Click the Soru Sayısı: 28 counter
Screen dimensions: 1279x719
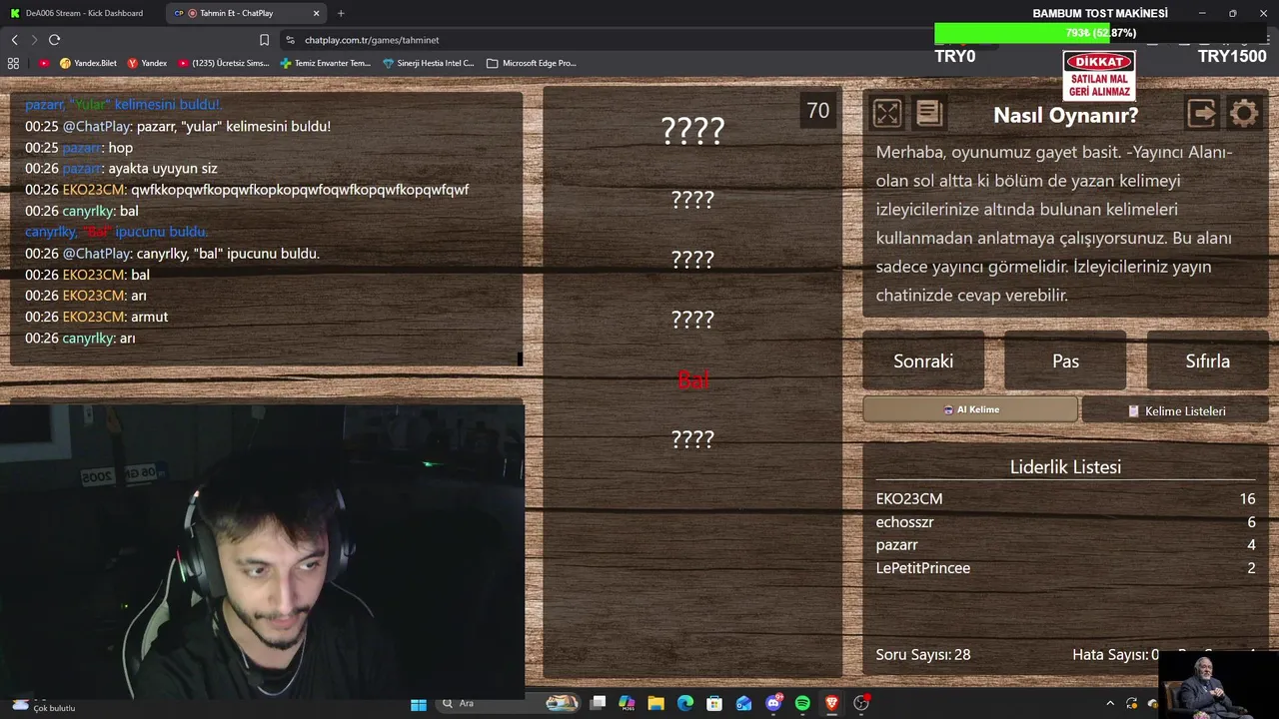coord(923,655)
